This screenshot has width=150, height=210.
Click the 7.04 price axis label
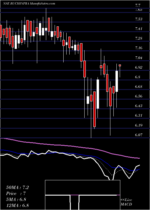click(x=139, y=58)
